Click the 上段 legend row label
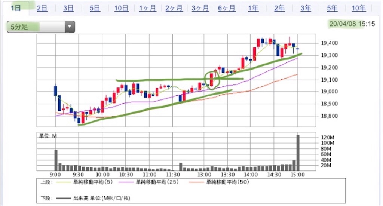 (x=46, y=182)
